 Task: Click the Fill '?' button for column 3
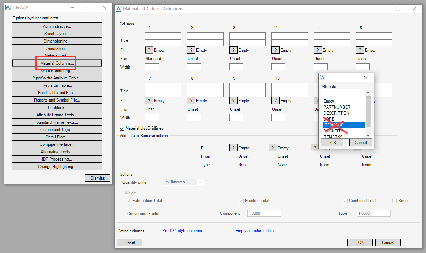tap(233, 50)
